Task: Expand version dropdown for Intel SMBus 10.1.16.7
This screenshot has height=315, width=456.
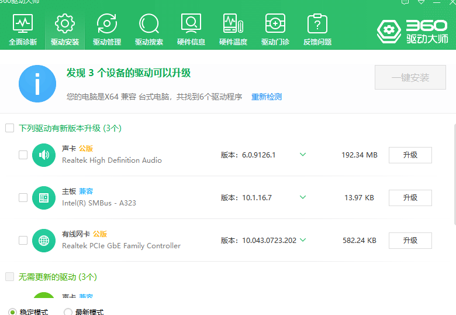Action: 303,198
